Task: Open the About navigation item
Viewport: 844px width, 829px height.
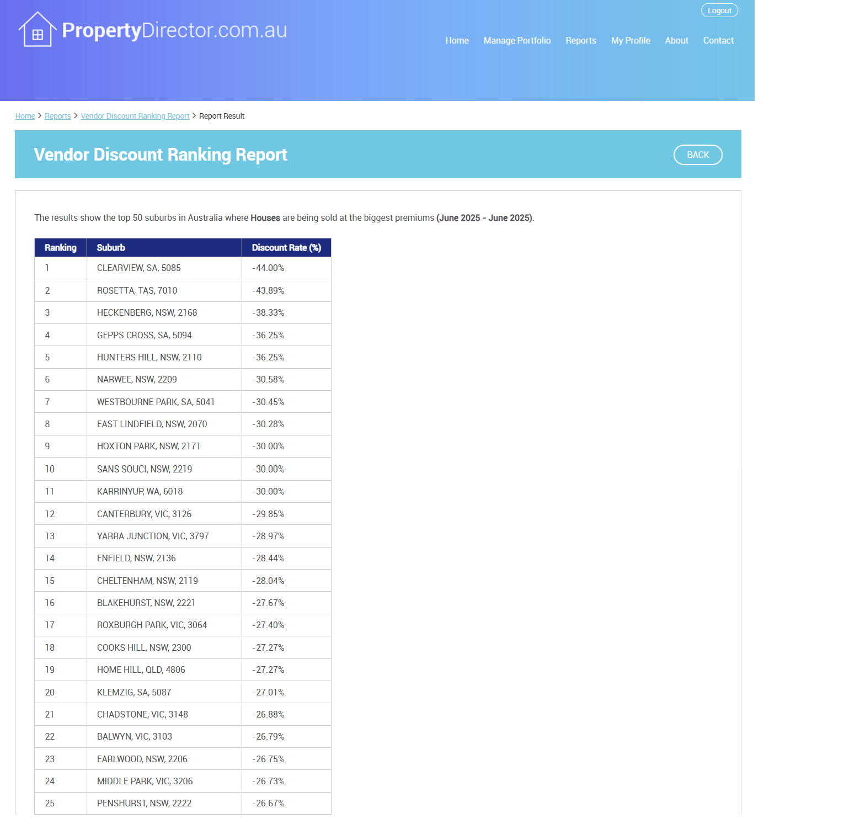Action: pyautogui.click(x=676, y=40)
